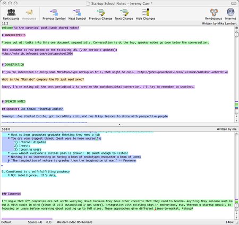The image size is (239, 225).
Task: Jump to Next Change
Action: tap(124, 14)
